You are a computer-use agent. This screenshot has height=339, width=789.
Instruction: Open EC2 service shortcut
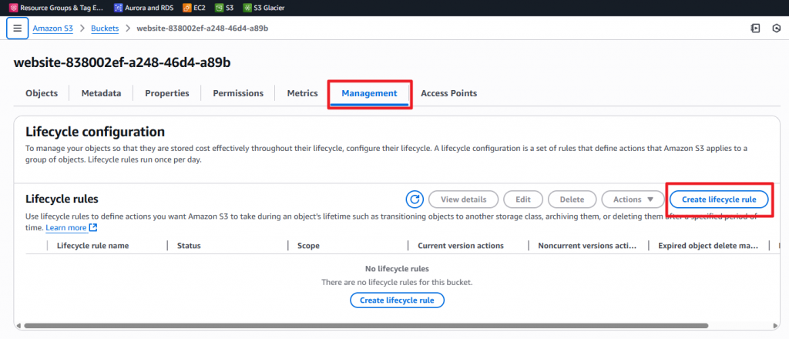pyautogui.click(x=193, y=8)
